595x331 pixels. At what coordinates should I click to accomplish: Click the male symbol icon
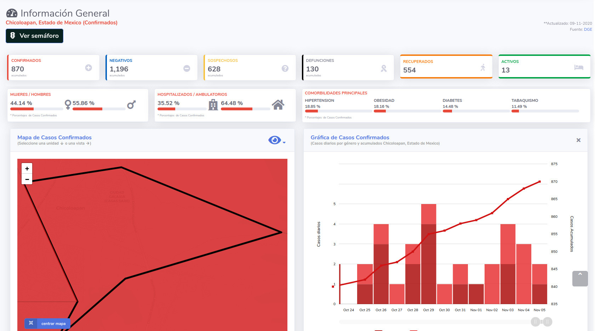tap(131, 105)
